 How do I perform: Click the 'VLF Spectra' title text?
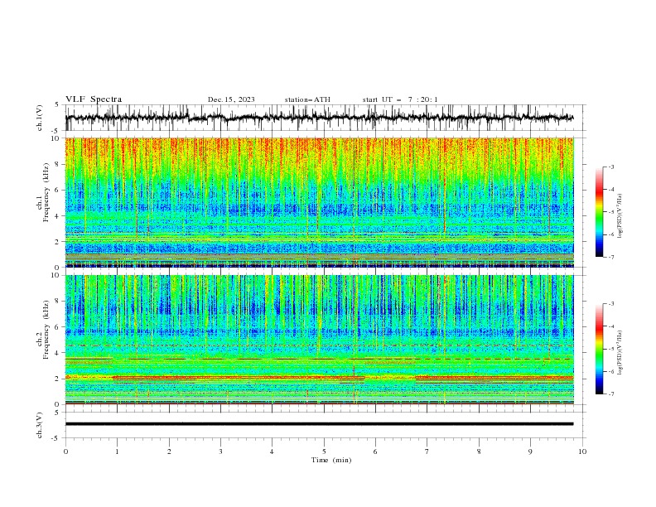94,99
